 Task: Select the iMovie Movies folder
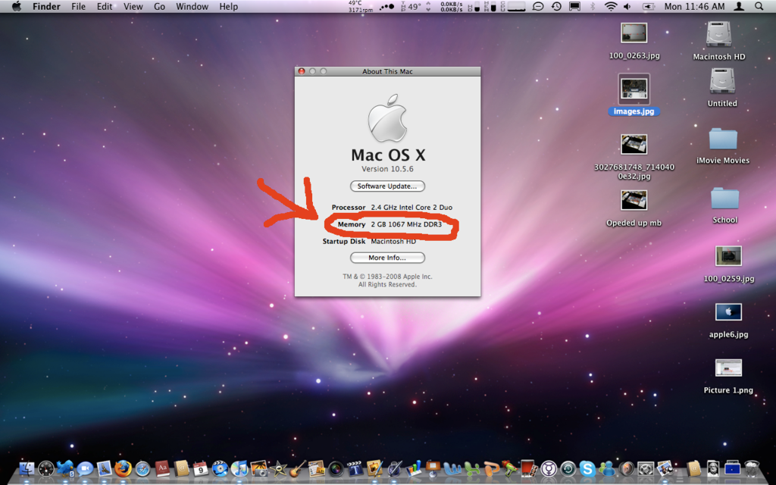click(x=722, y=145)
